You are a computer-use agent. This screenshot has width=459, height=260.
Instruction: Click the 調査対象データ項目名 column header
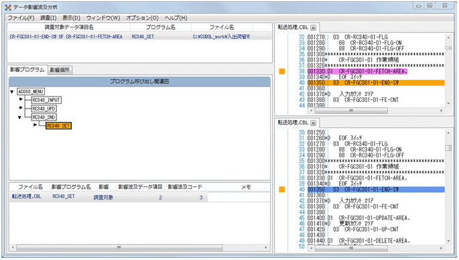[x=69, y=27]
